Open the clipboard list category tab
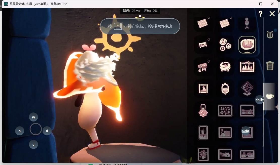The height and width of the screenshot is (165, 280). click(x=270, y=65)
